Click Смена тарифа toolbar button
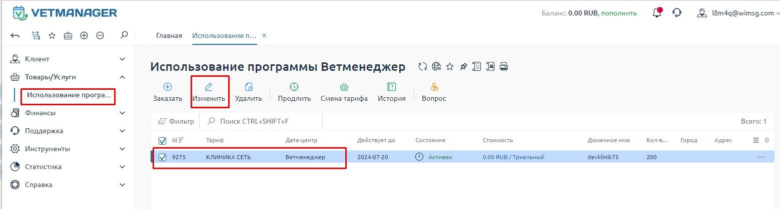This screenshot has width=780, height=209. (344, 93)
